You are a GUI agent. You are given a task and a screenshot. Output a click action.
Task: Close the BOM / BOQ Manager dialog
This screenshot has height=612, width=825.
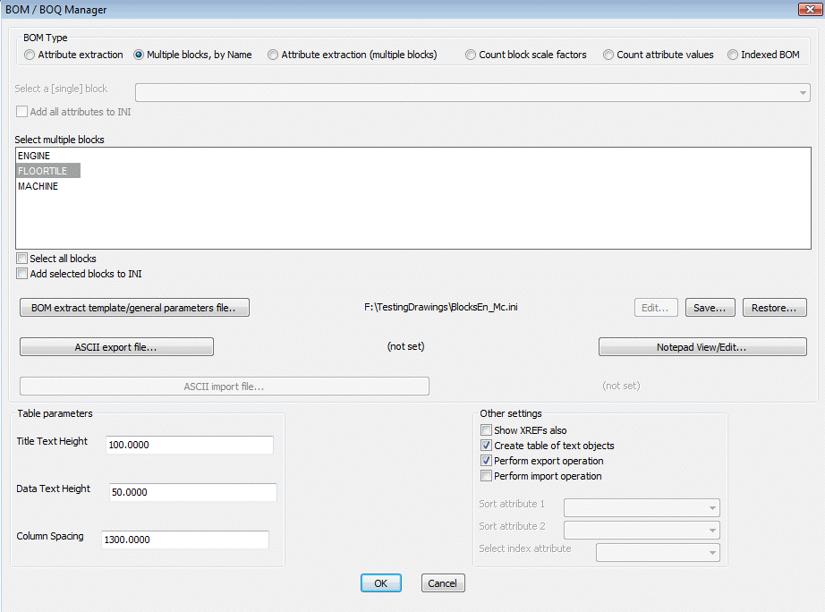(x=804, y=10)
